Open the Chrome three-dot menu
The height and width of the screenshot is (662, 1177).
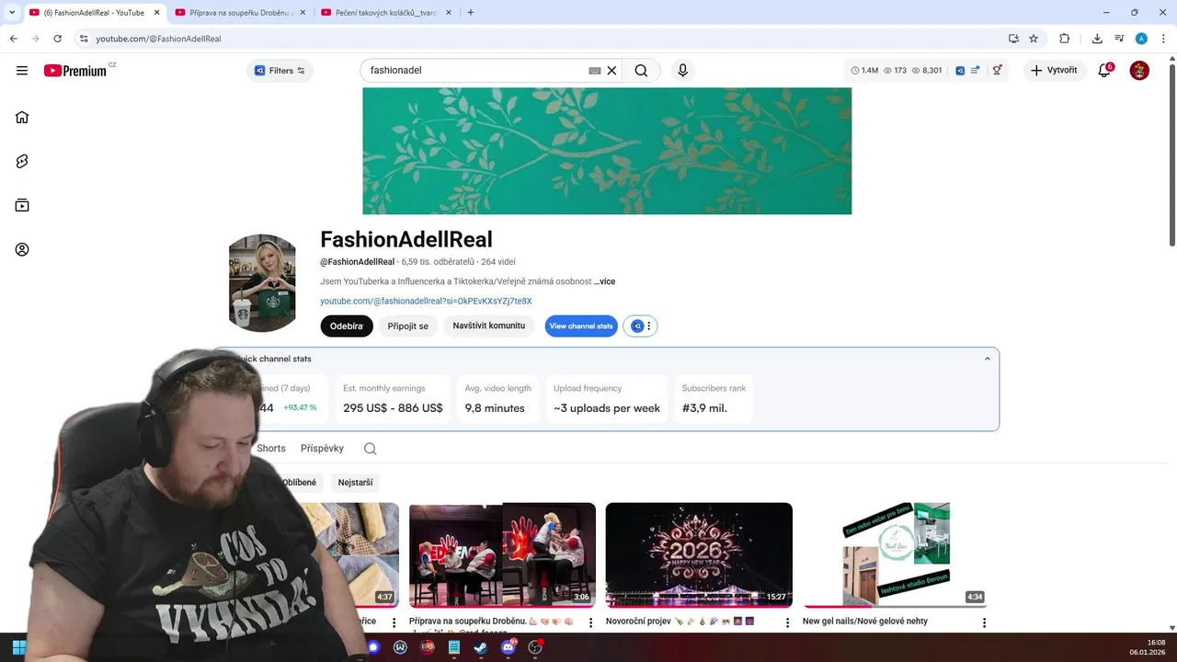click(x=1163, y=39)
